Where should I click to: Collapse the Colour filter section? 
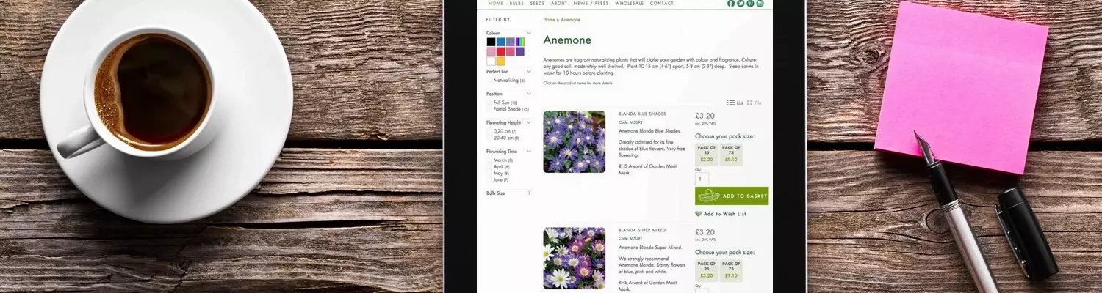[529, 33]
